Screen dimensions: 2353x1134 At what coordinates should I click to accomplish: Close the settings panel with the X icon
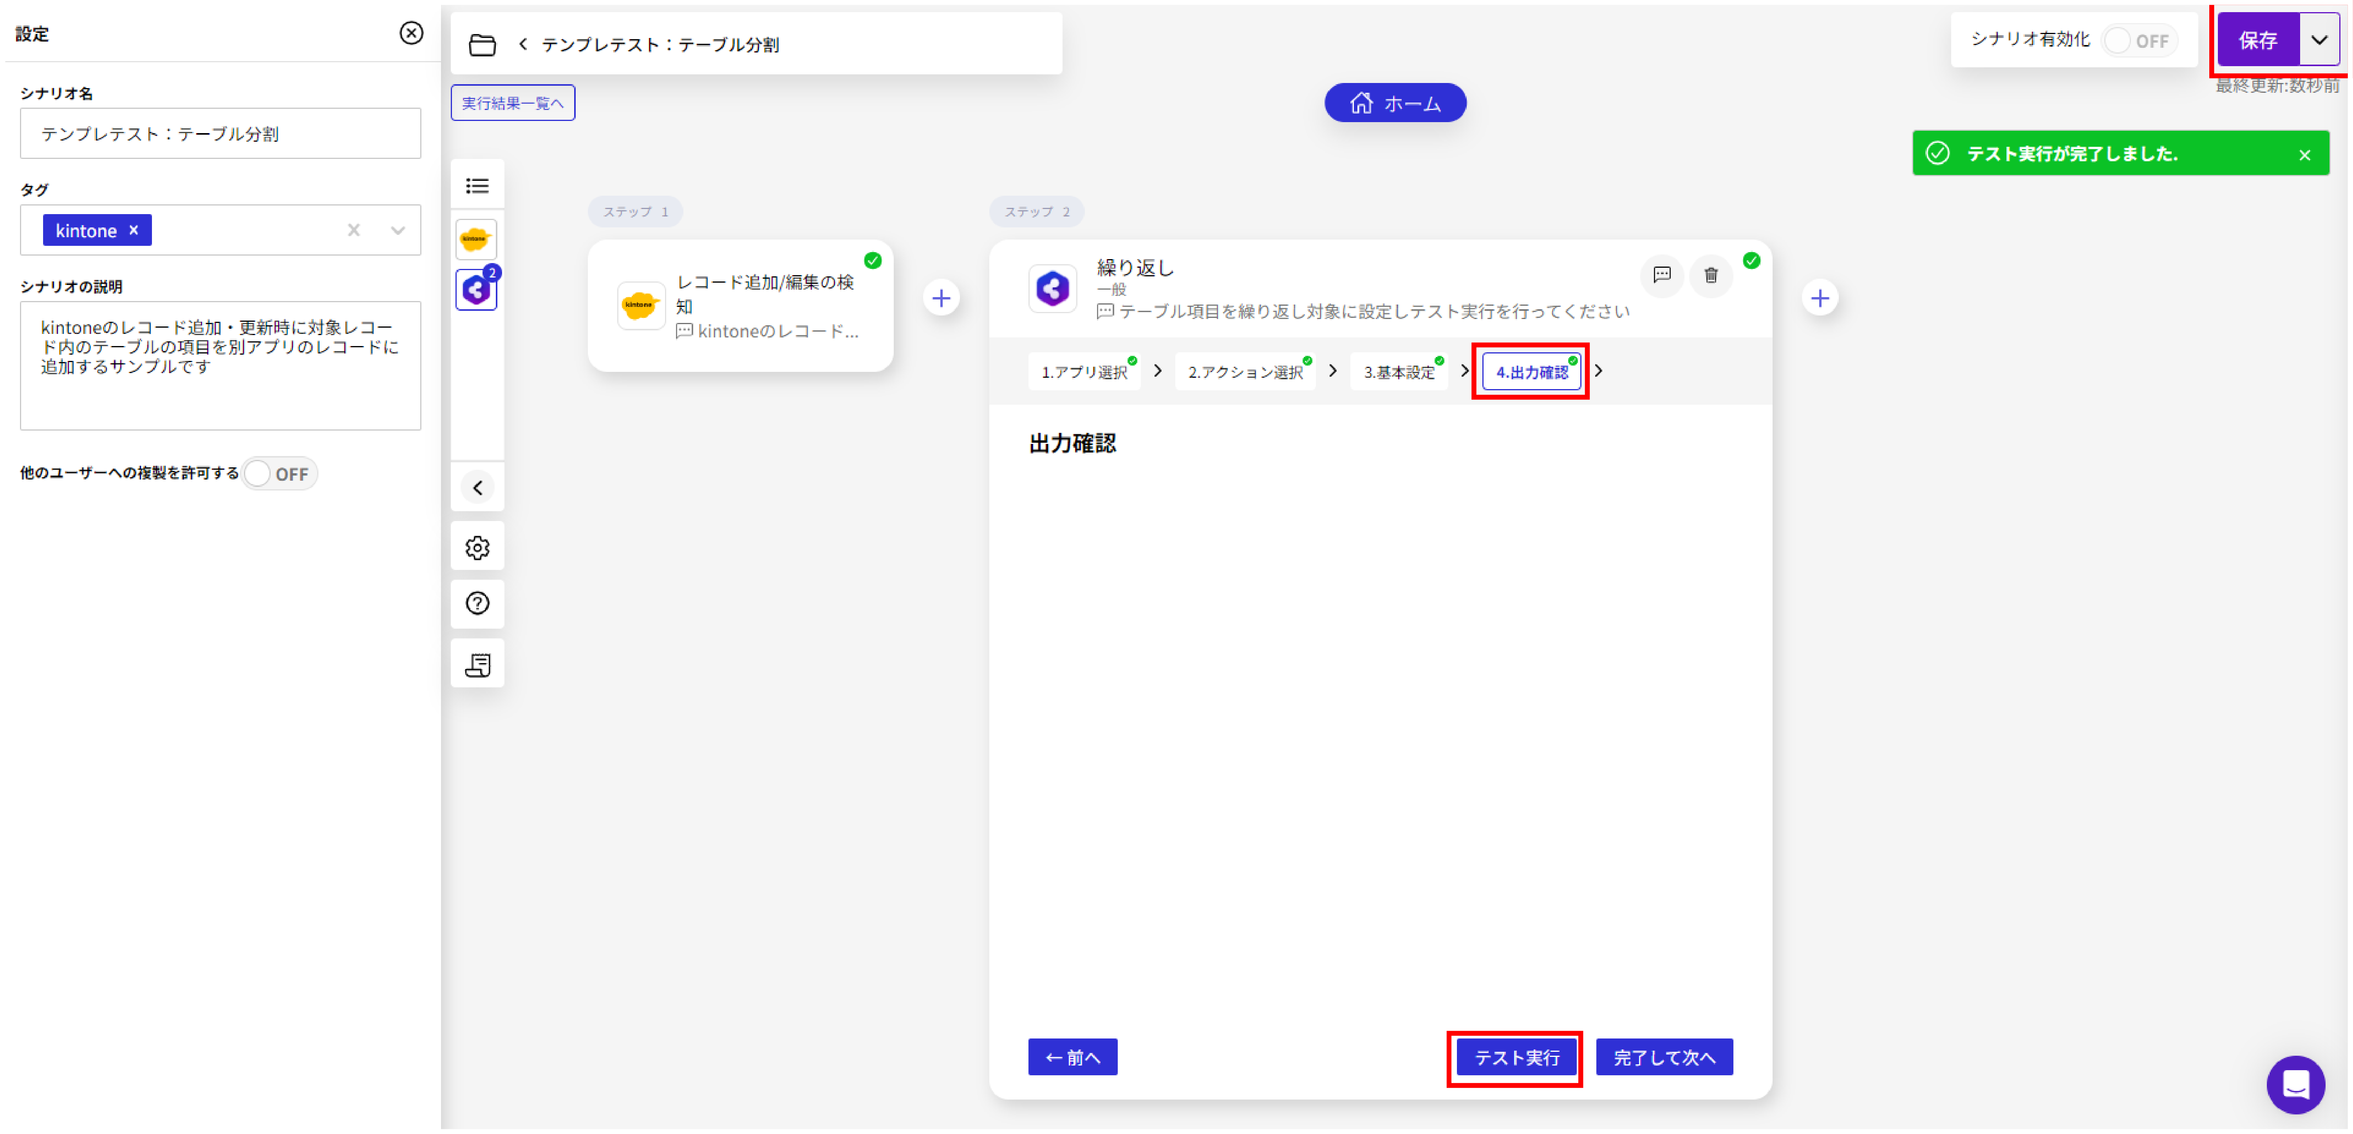[x=411, y=33]
